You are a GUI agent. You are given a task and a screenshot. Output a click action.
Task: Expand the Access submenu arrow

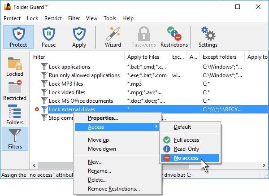pyautogui.click(x=156, y=126)
